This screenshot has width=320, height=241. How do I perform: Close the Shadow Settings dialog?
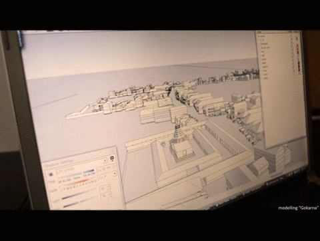click(112, 151)
